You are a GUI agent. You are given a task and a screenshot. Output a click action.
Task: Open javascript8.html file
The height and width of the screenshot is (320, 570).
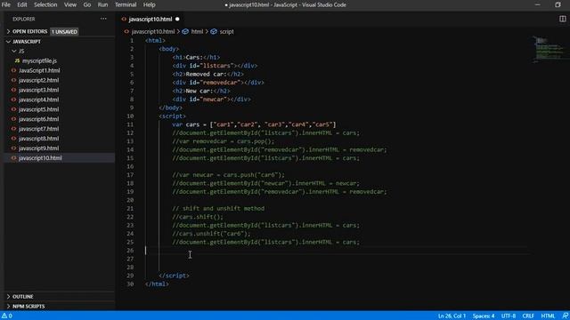[38, 139]
